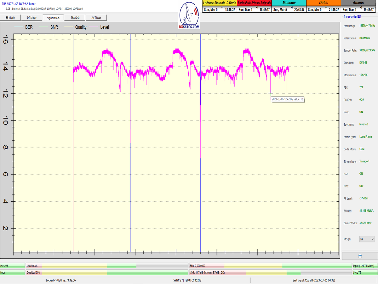Click the list icon button below MIS
The height and width of the screenshot is (284, 378).
(x=360, y=256)
